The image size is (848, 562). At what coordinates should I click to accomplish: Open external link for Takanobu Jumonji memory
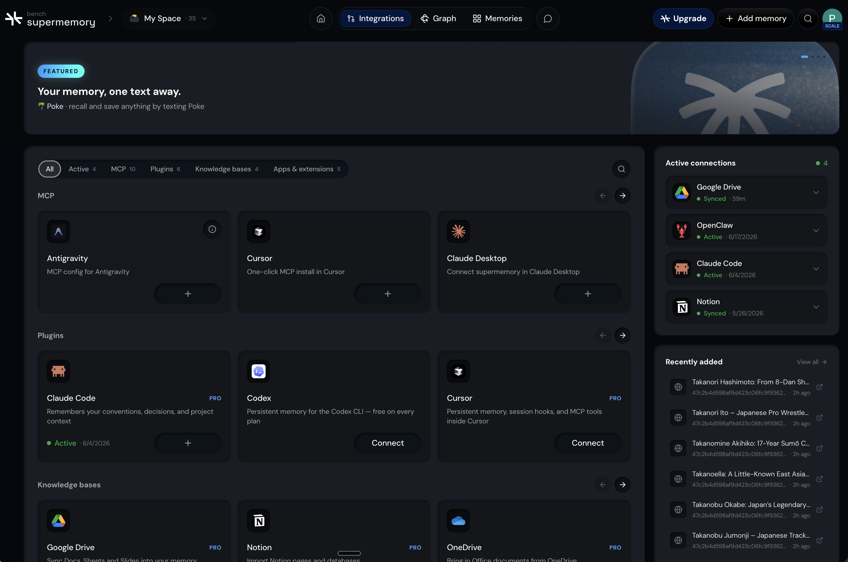point(819,541)
